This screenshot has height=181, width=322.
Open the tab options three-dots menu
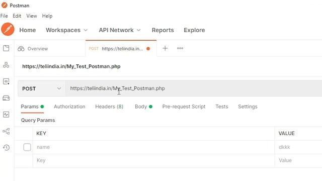coord(180,48)
